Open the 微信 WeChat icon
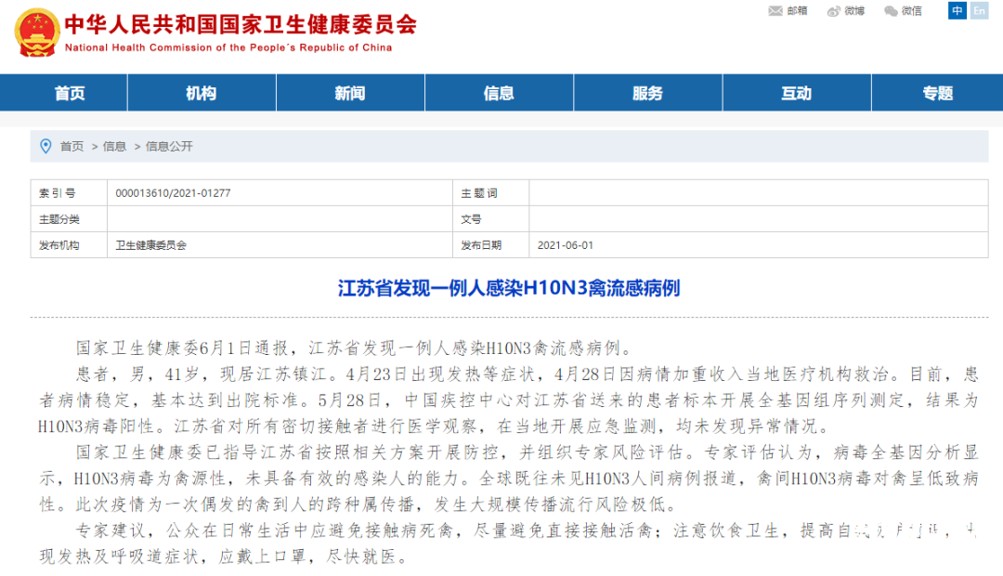1003x576 pixels. coord(891,11)
